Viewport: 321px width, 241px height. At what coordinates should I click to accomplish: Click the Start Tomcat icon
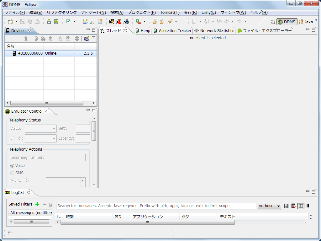(112, 21)
